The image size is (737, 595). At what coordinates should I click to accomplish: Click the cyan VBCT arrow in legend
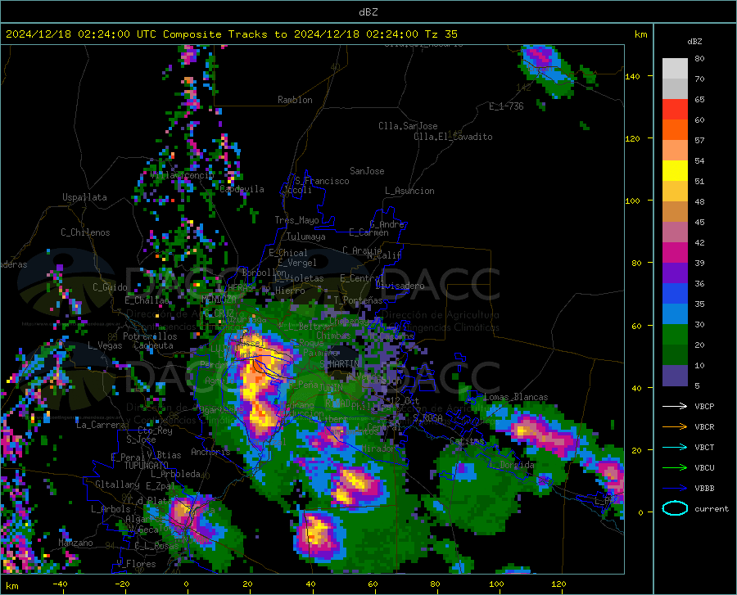click(x=675, y=447)
